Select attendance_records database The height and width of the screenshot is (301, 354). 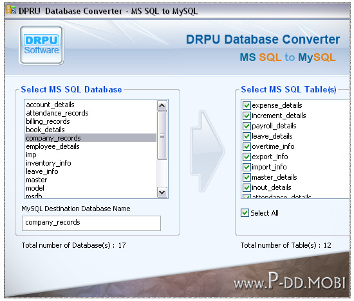tap(91, 113)
